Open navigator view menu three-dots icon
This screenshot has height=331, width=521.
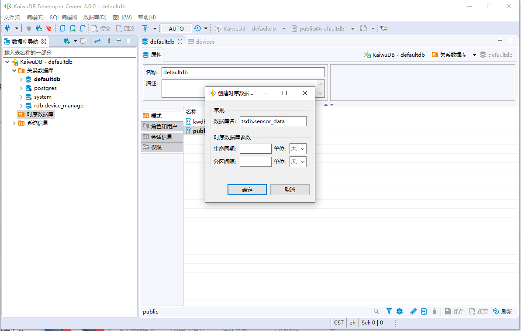pos(109,41)
